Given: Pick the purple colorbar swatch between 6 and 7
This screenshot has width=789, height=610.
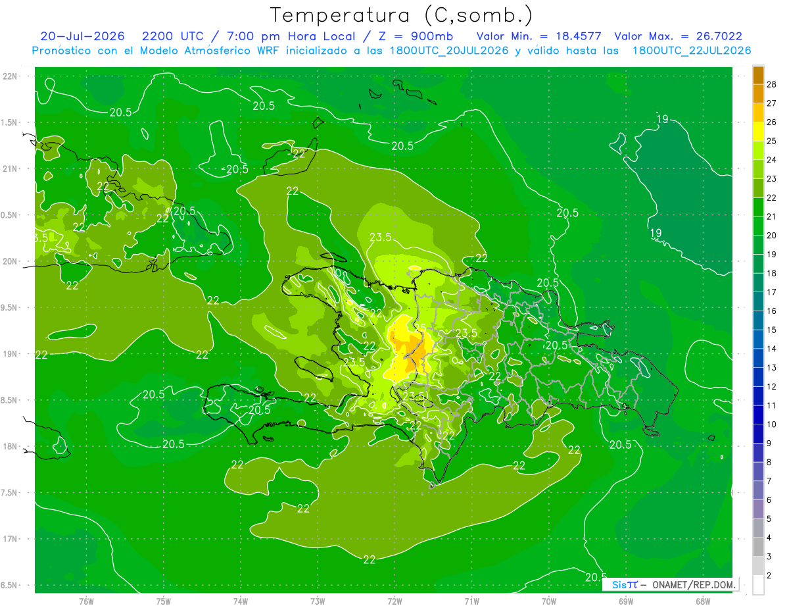Looking at the screenshot, I should (758, 491).
